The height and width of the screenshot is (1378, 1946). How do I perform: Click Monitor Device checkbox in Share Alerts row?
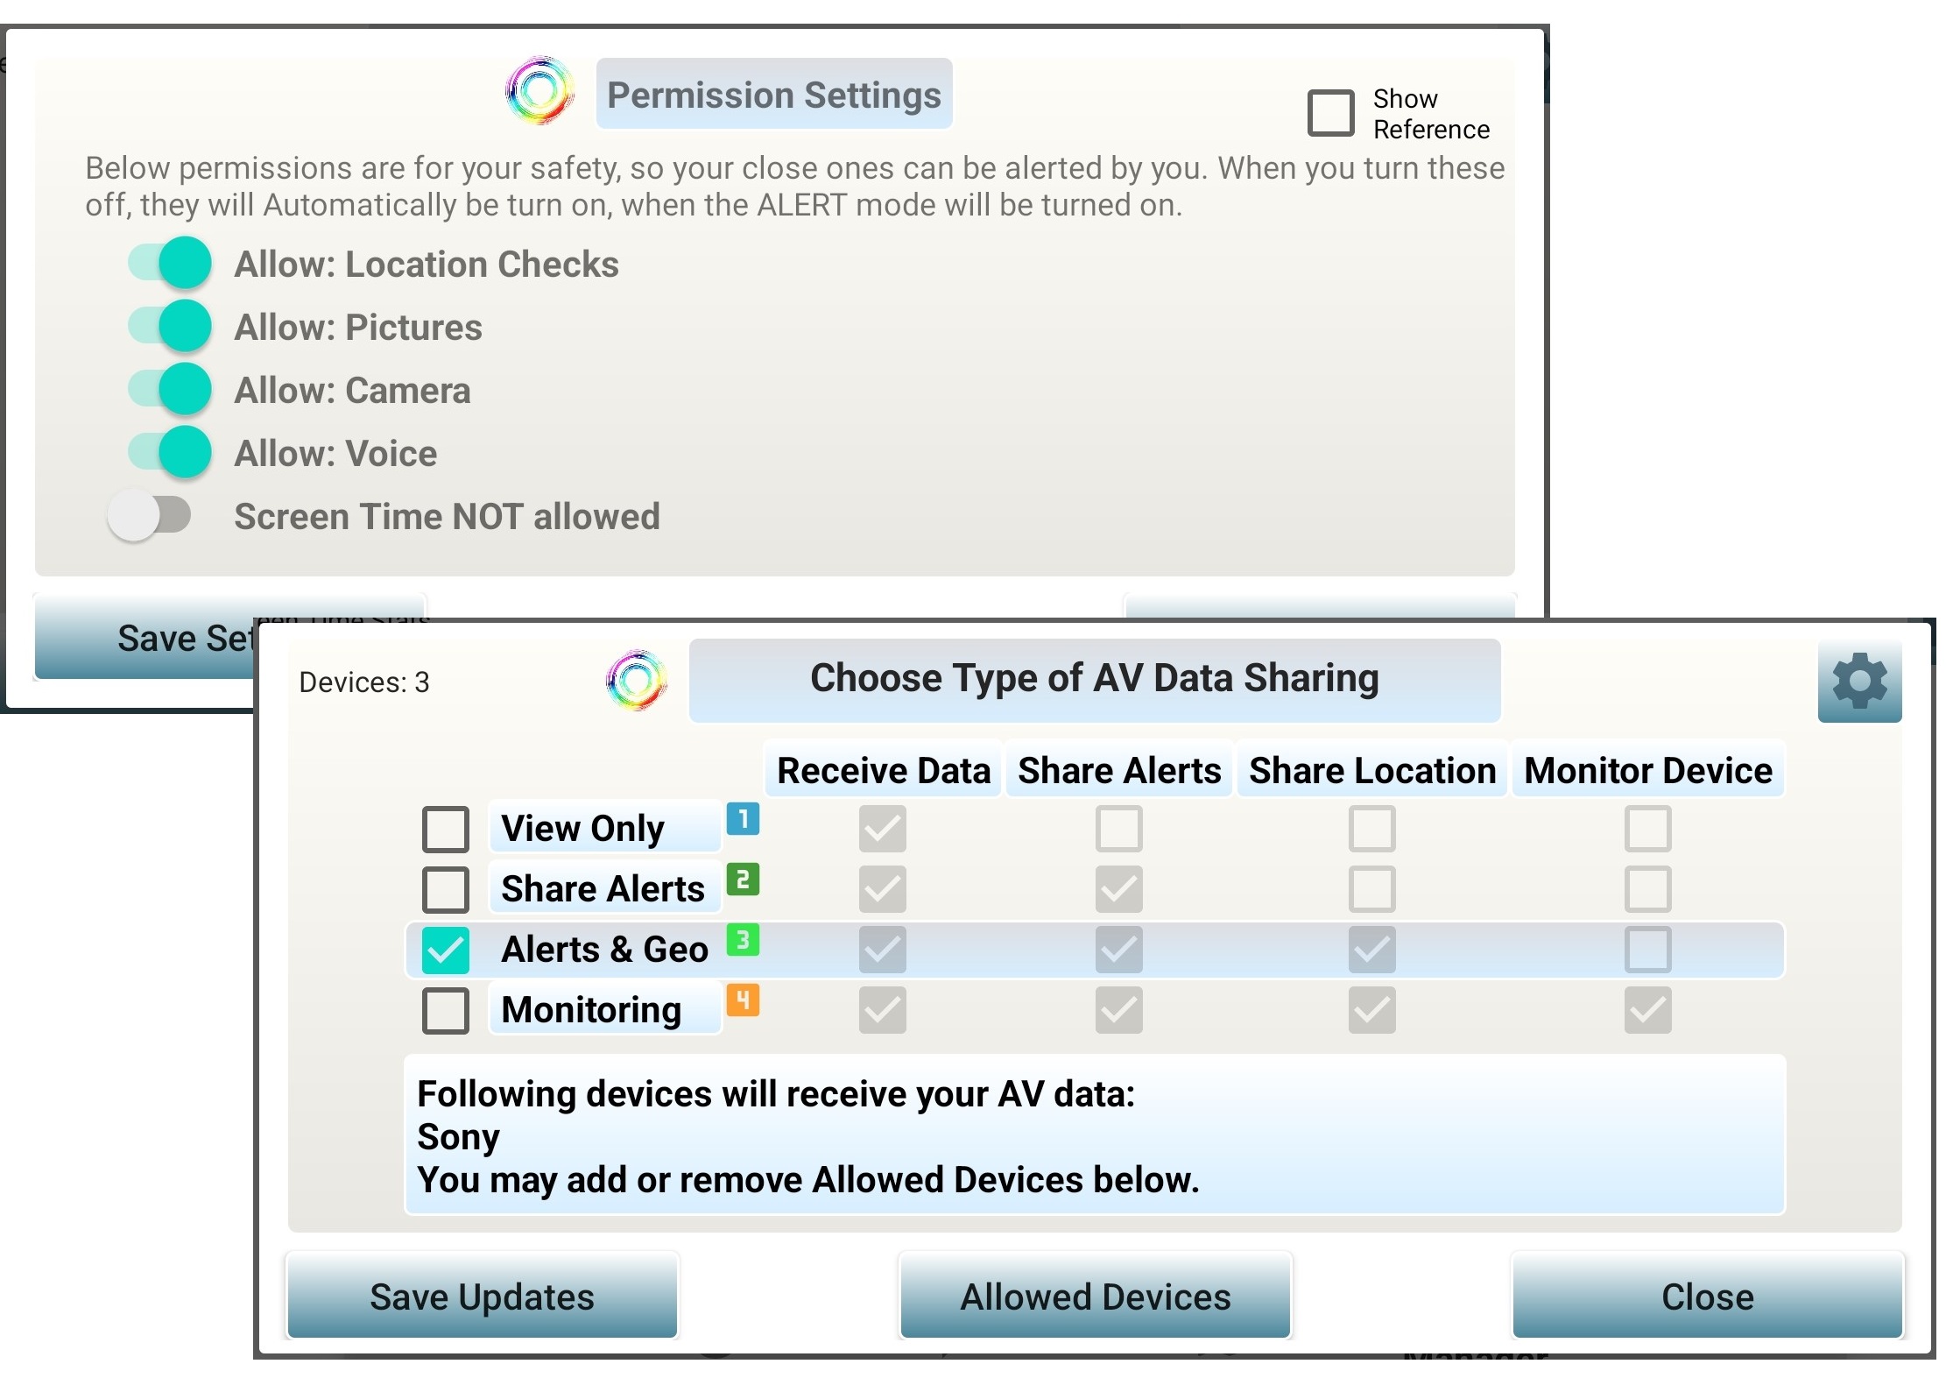click(1647, 889)
